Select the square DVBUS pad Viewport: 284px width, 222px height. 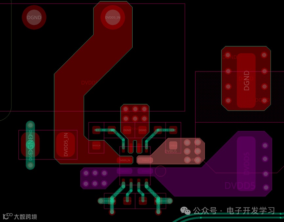pyautogui.click(x=173, y=146)
